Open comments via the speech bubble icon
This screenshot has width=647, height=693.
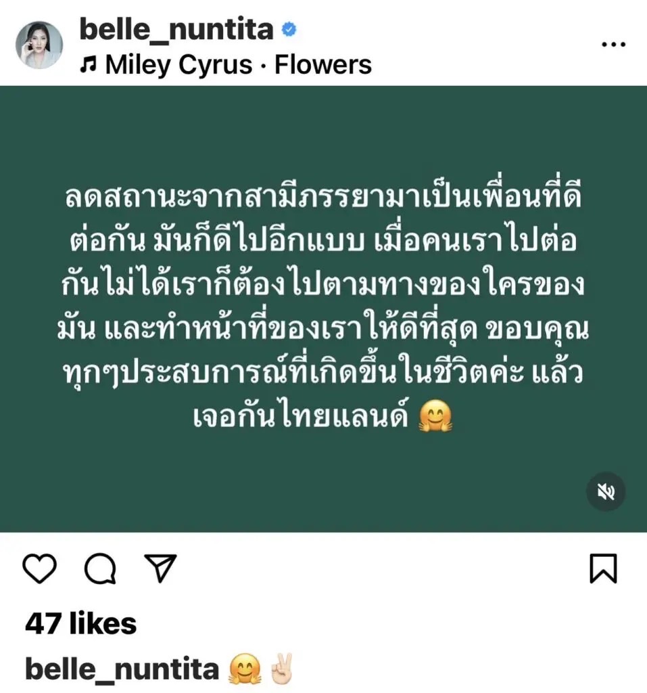pos(100,568)
